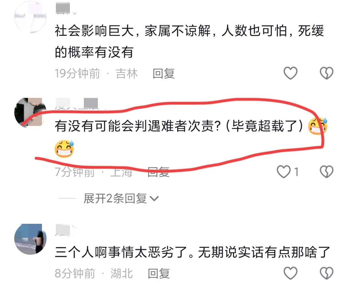Open the first commenter's white avatar
The height and width of the screenshot is (296, 351).
coord(30,17)
